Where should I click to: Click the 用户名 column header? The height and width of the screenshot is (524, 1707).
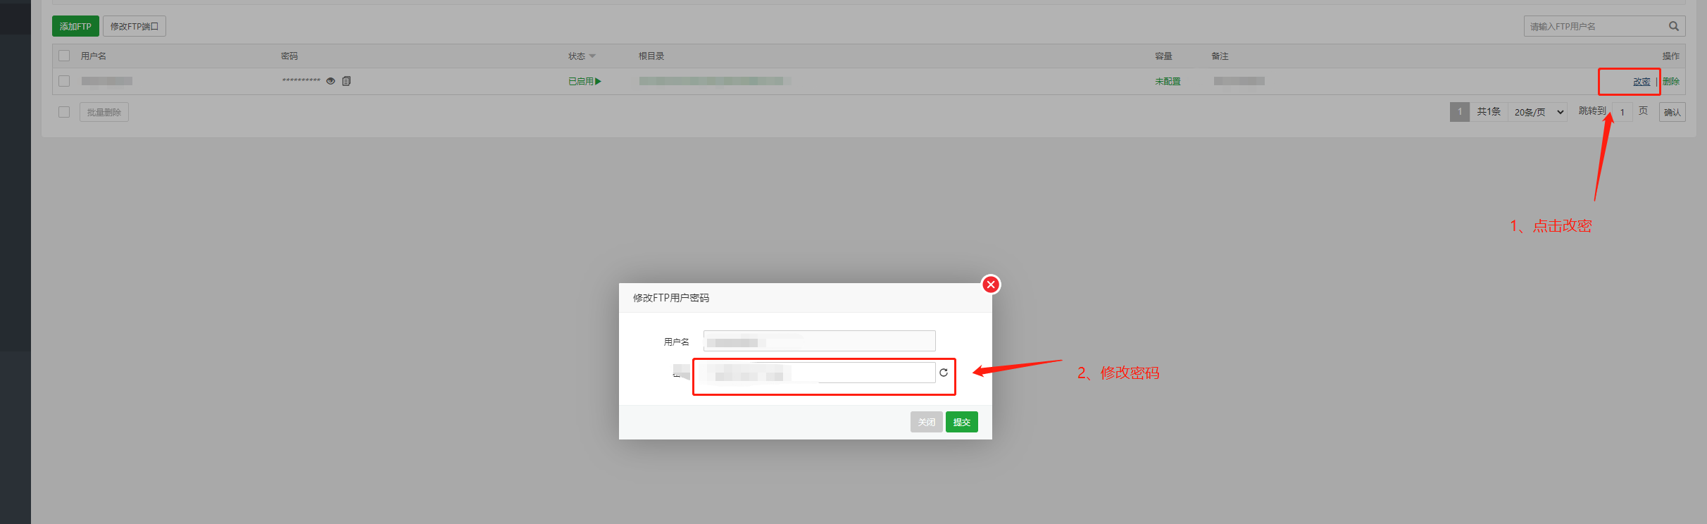tap(93, 56)
